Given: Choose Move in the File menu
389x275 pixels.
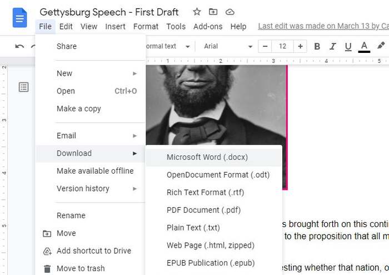Looking at the screenshot, I should (91, 233).
